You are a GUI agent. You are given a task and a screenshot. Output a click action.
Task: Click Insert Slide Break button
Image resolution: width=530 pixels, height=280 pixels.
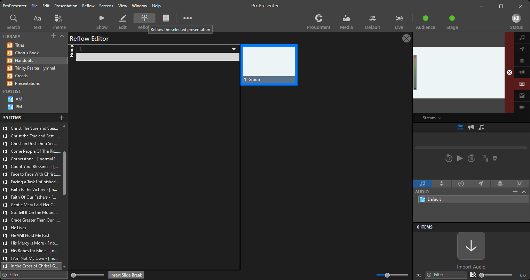(x=126, y=275)
